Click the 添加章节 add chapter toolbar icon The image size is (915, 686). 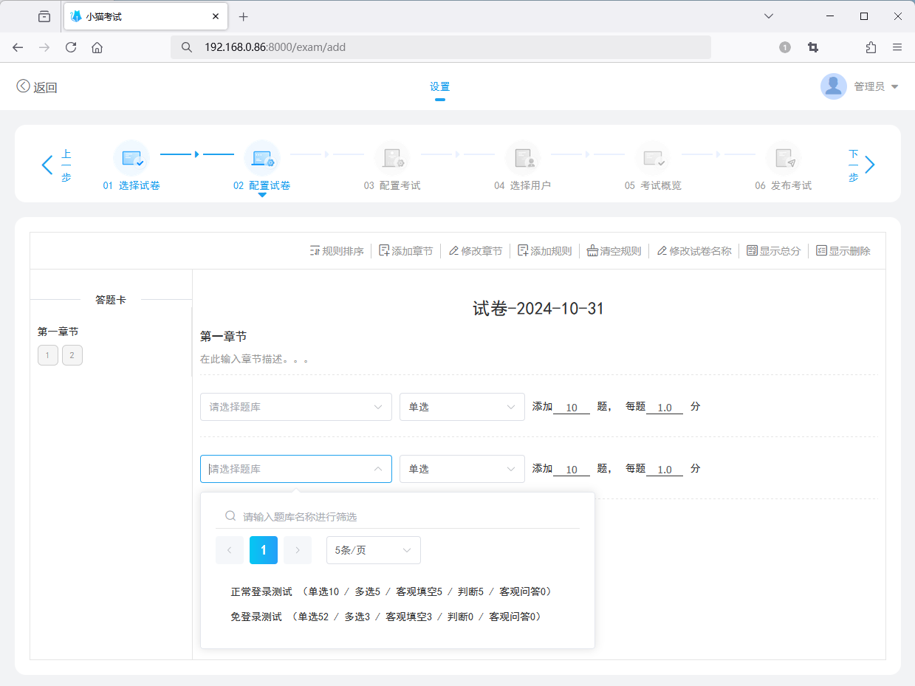click(x=384, y=251)
